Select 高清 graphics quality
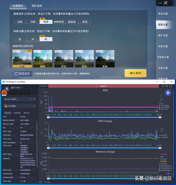 [46, 22]
